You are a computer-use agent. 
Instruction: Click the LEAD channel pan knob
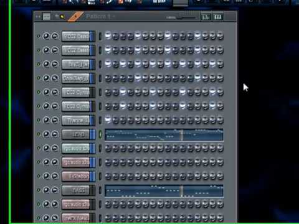pyautogui.click(x=46, y=134)
